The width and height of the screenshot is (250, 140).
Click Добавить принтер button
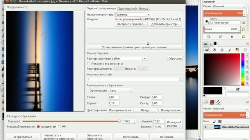click(x=165, y=24)
